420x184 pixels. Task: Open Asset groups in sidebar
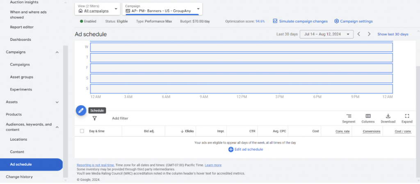(21, 77)
